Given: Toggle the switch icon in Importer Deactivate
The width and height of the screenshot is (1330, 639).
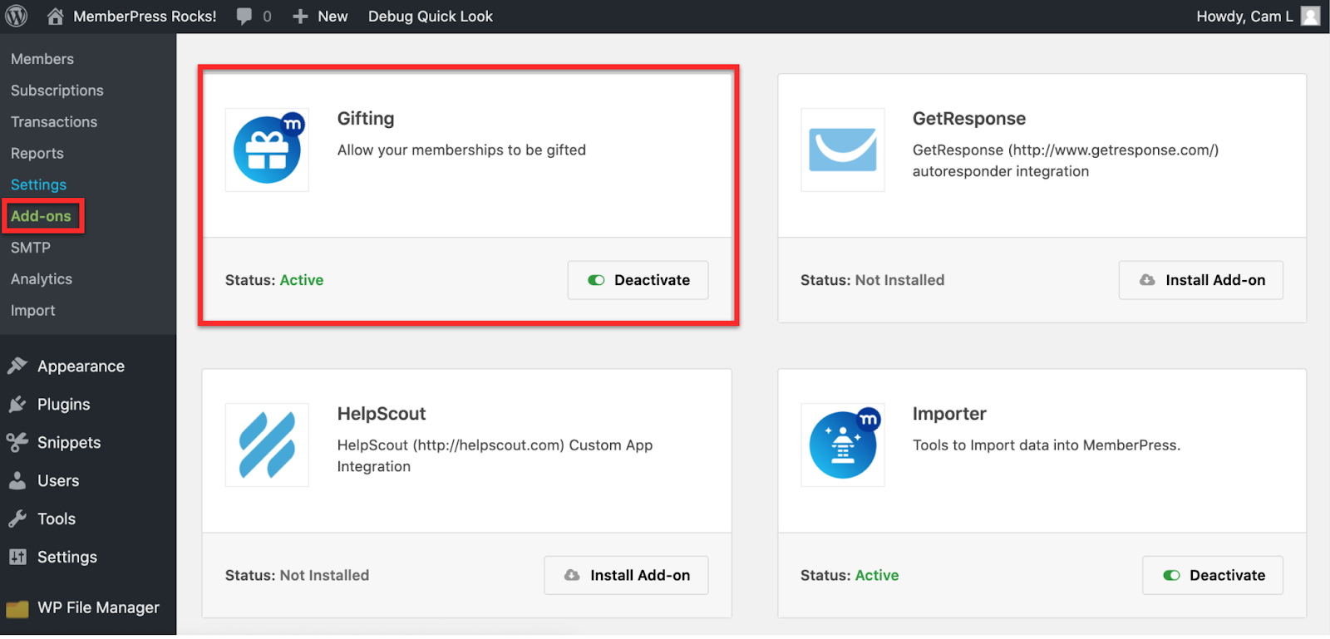Looking at the screenshot, I should [x=1171, y=575].
